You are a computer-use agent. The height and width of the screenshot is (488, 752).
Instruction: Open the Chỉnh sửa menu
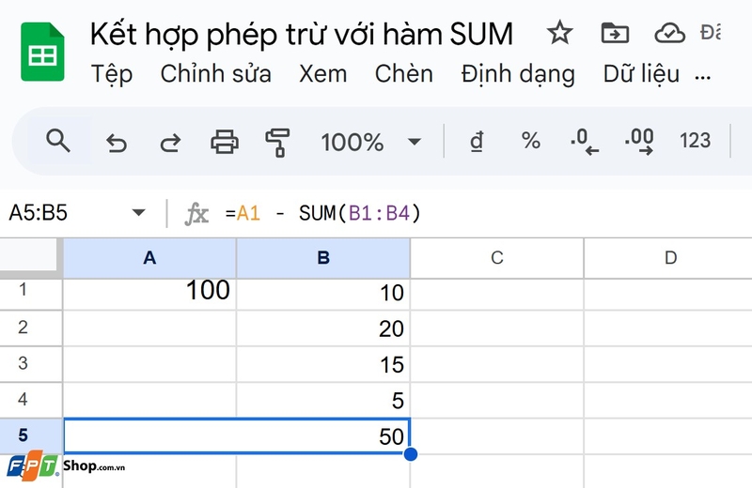pos(216,74)
